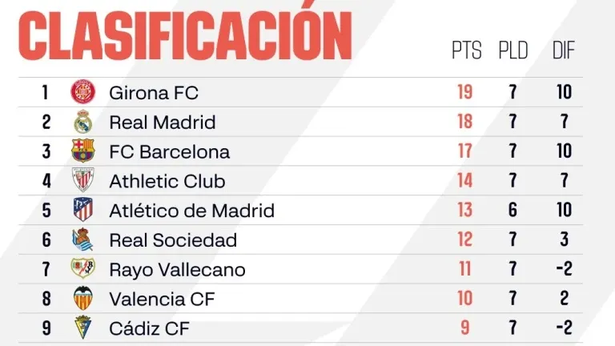The height and width of the screenshot is (346, 615).
Task: Select the Atlético de Madrid crest
Action: (x=82, y=210)
